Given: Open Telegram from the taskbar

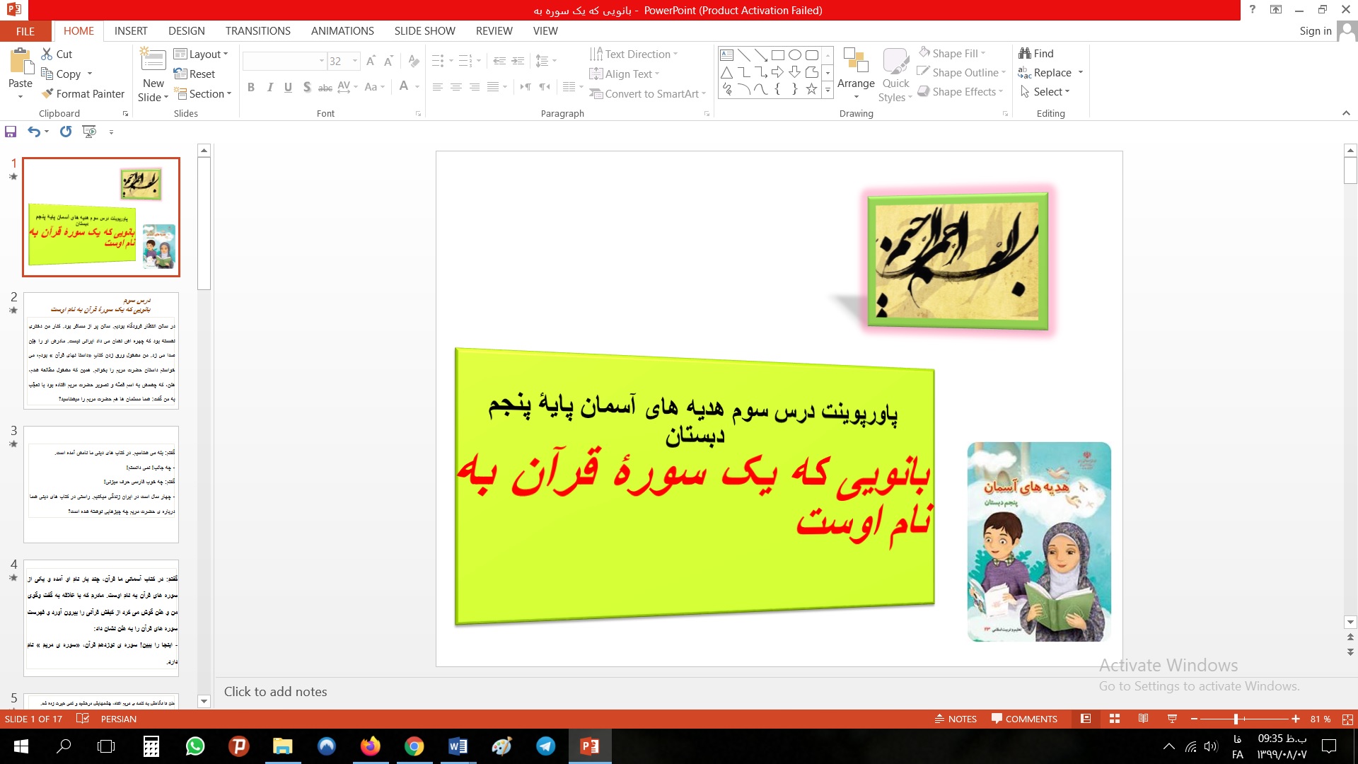Looking at the screenshot, I should 545,746.
